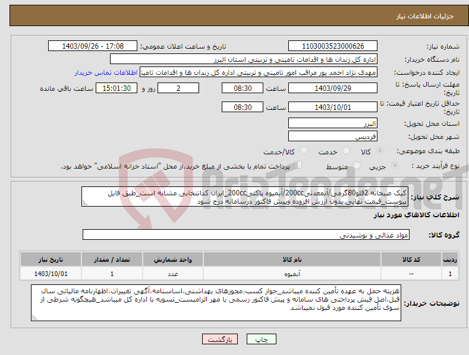
Task: Click the ساعت باقی مانده label
Action: 67,89
